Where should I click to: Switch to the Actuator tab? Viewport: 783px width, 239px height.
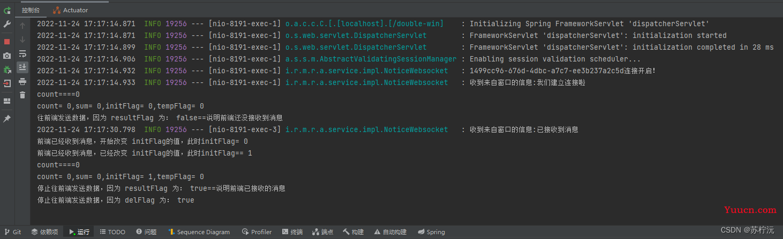pyautogui.click(x=71, y=10)
